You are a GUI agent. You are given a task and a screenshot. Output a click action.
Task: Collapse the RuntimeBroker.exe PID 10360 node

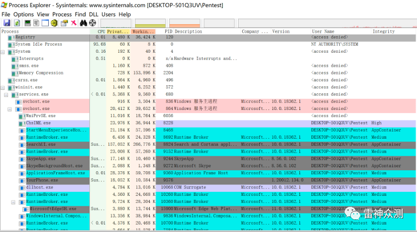pyautogui.click(x=13, y=202)
